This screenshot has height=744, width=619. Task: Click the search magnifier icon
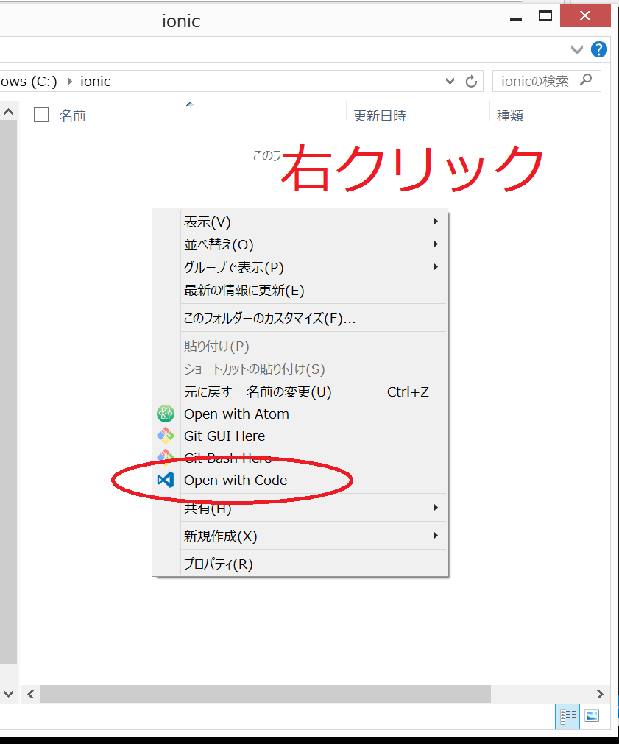pos(587,80)
